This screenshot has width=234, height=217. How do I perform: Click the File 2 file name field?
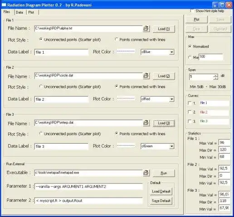coord(88,75)
